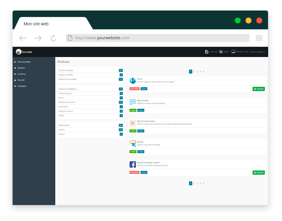The width and height of the screenshot is (282, 221).
Task: Filter by Vidéos category
Action: pos(90,116)
